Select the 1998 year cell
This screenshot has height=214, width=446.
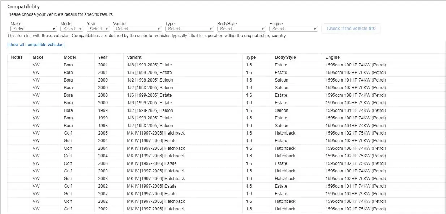coord(109,126)
